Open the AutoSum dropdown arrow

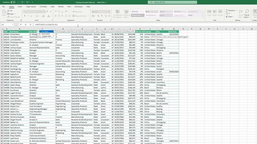point(237,10)
